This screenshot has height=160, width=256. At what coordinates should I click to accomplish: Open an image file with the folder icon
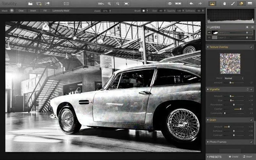click(30, 3)
